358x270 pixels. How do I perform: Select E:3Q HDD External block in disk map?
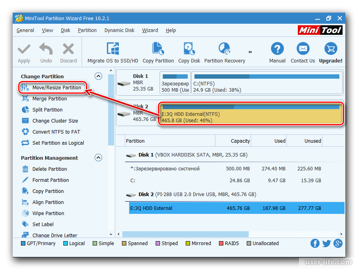(x=251, y=113)
